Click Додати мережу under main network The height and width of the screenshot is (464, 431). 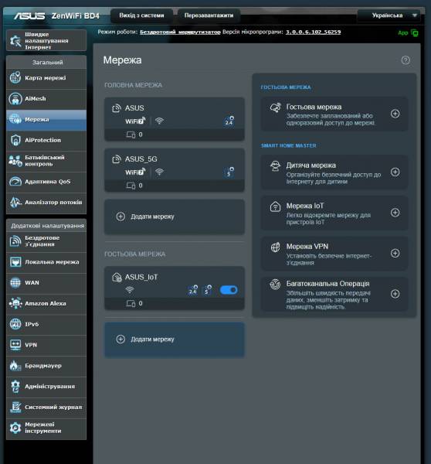(x=175, y=217)
